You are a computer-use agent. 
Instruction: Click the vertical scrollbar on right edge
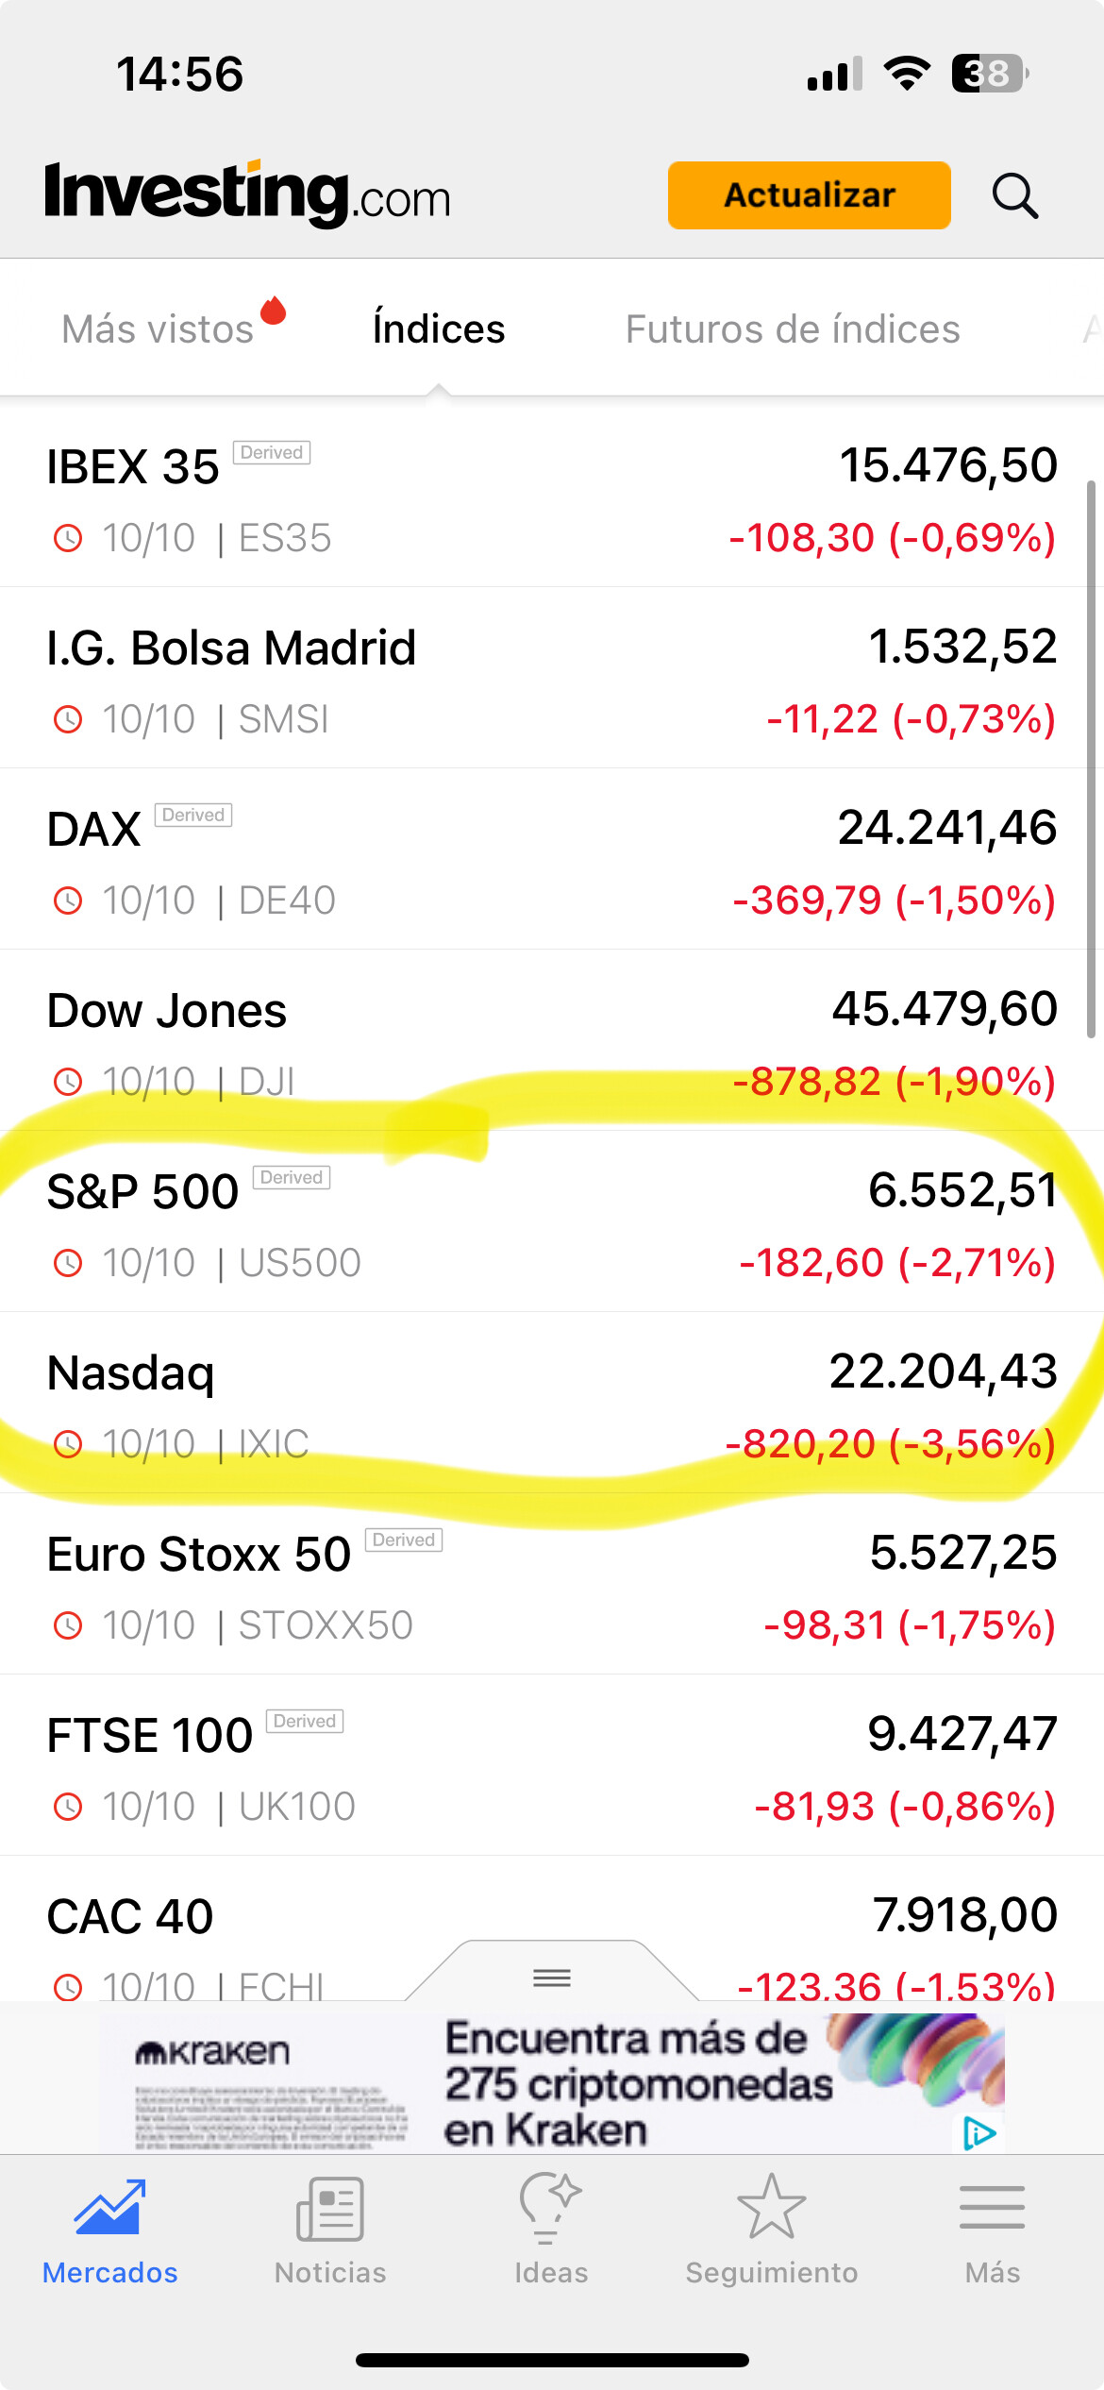click(x=1092, y=755)
